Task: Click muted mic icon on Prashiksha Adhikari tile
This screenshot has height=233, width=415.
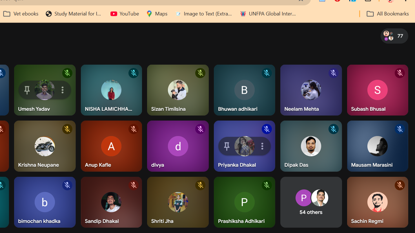Action: (x=267, y=185)
